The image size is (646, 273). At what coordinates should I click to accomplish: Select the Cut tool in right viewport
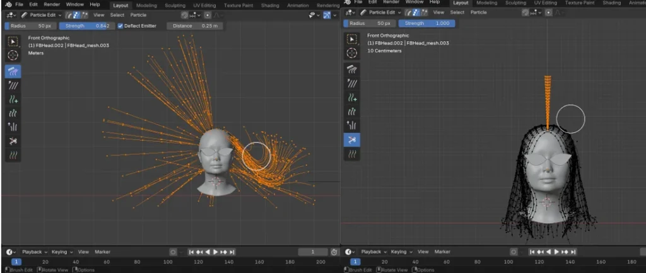click(352, 139)
